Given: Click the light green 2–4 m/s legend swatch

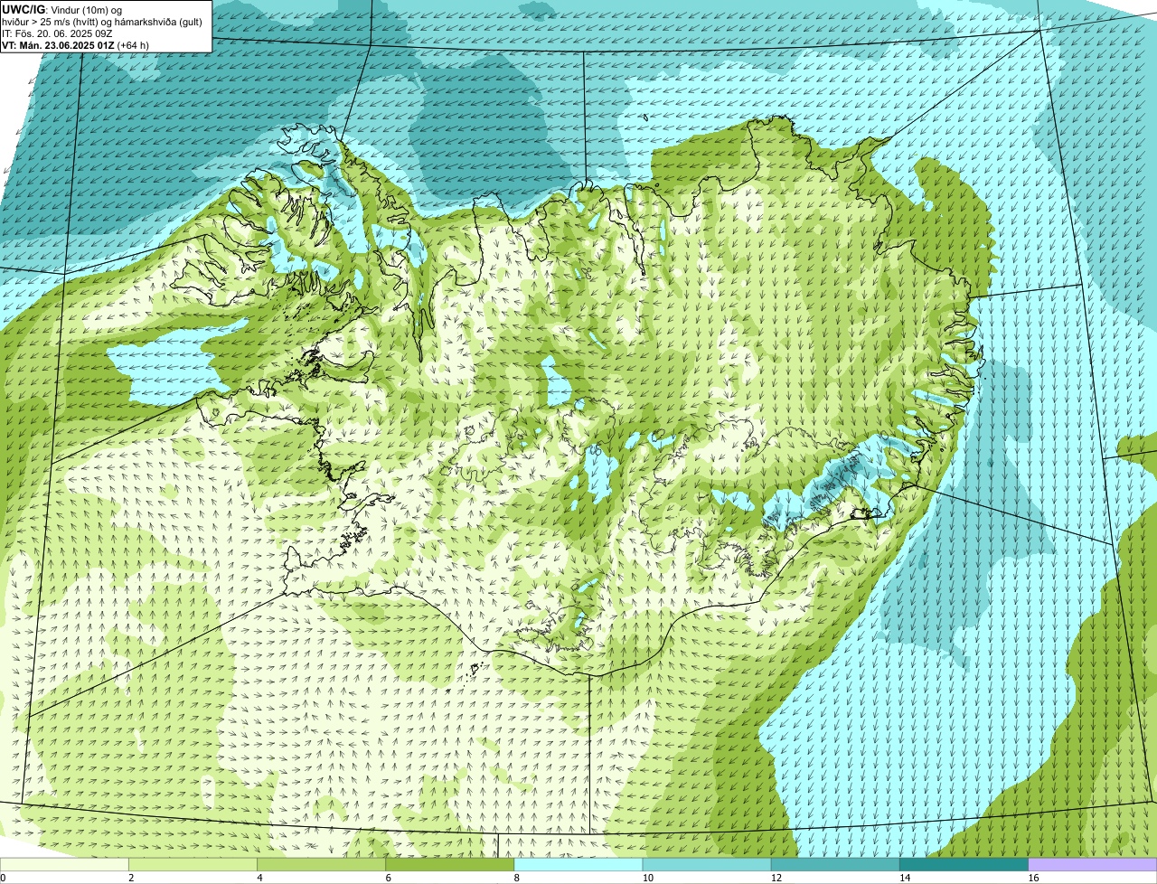Looking at the screenshot, I should tap(193, 864).
